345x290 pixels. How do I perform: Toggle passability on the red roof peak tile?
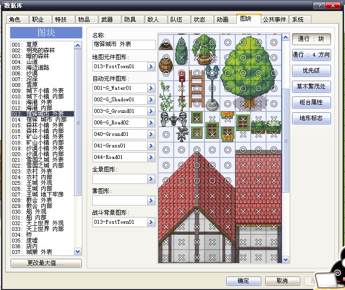(x=197, y=150)
